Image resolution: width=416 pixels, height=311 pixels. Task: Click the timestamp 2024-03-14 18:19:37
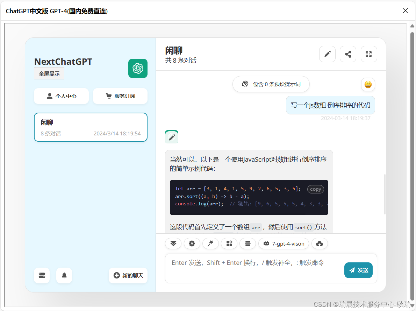[x=346, y=118]
